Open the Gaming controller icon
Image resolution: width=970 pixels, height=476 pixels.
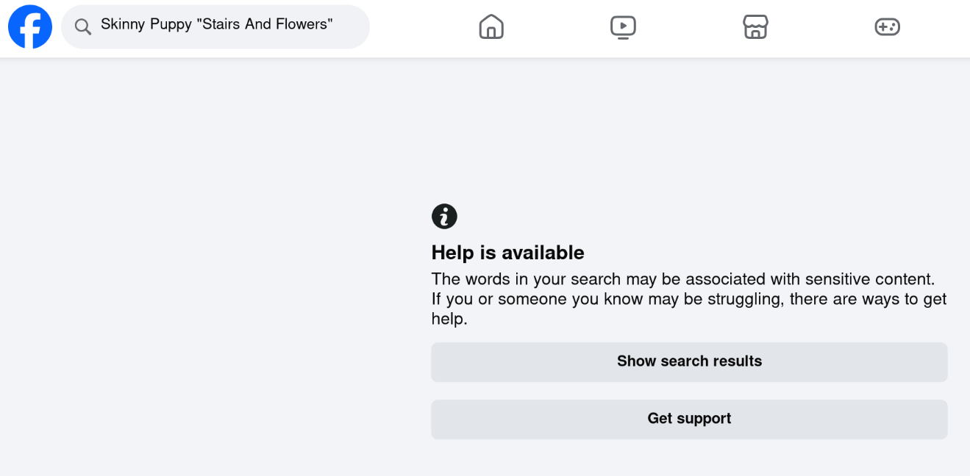click(887, 27)
